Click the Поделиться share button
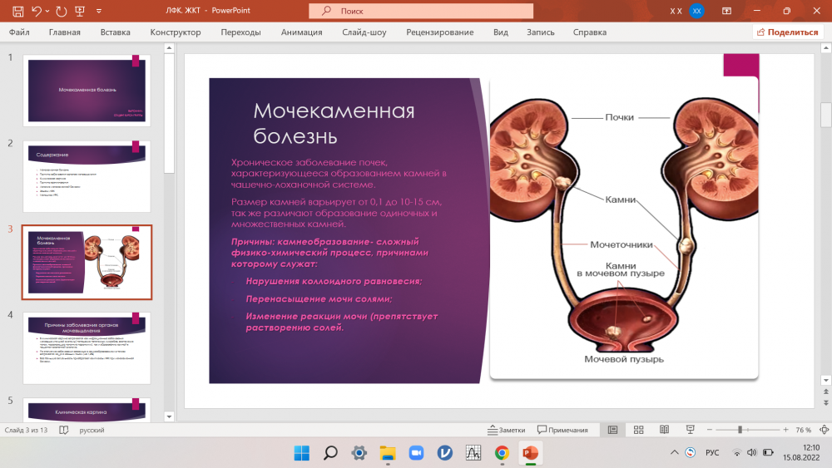The height and width of the screenshot is (468, 832). 786,32
